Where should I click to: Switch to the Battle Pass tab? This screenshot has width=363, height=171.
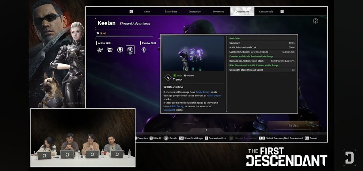[171, 12]
